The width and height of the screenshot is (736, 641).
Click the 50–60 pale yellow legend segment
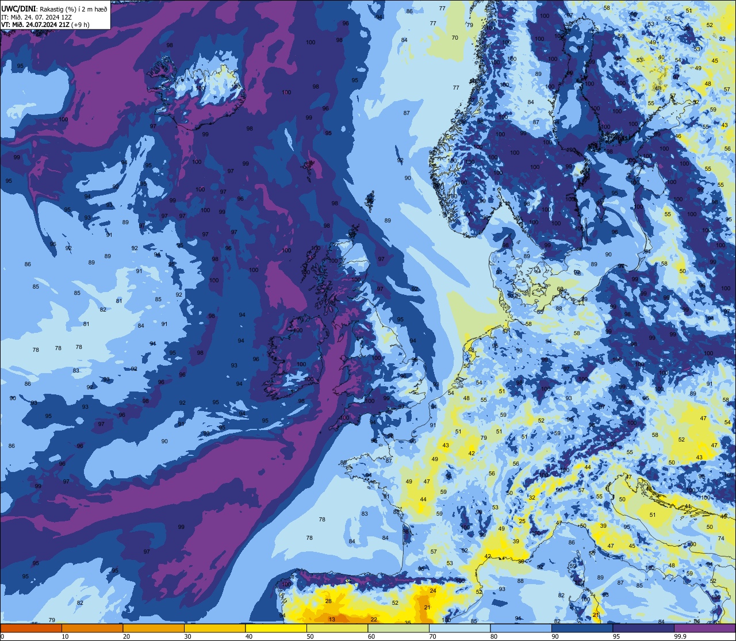tap(337, 628)
